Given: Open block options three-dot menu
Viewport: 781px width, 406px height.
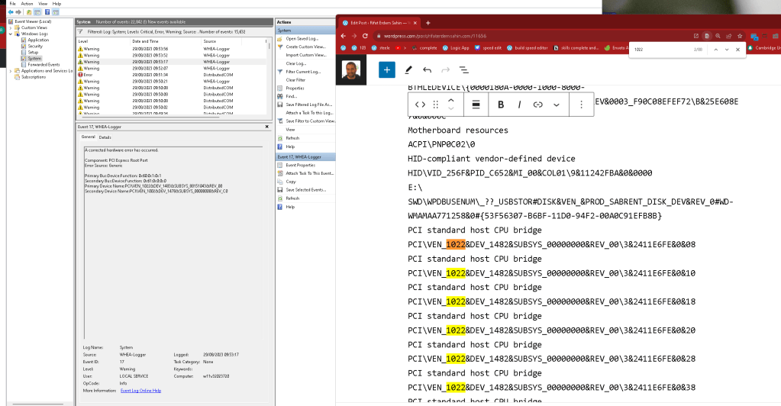Looking at the screenshot, I should (x=581, y=105).
